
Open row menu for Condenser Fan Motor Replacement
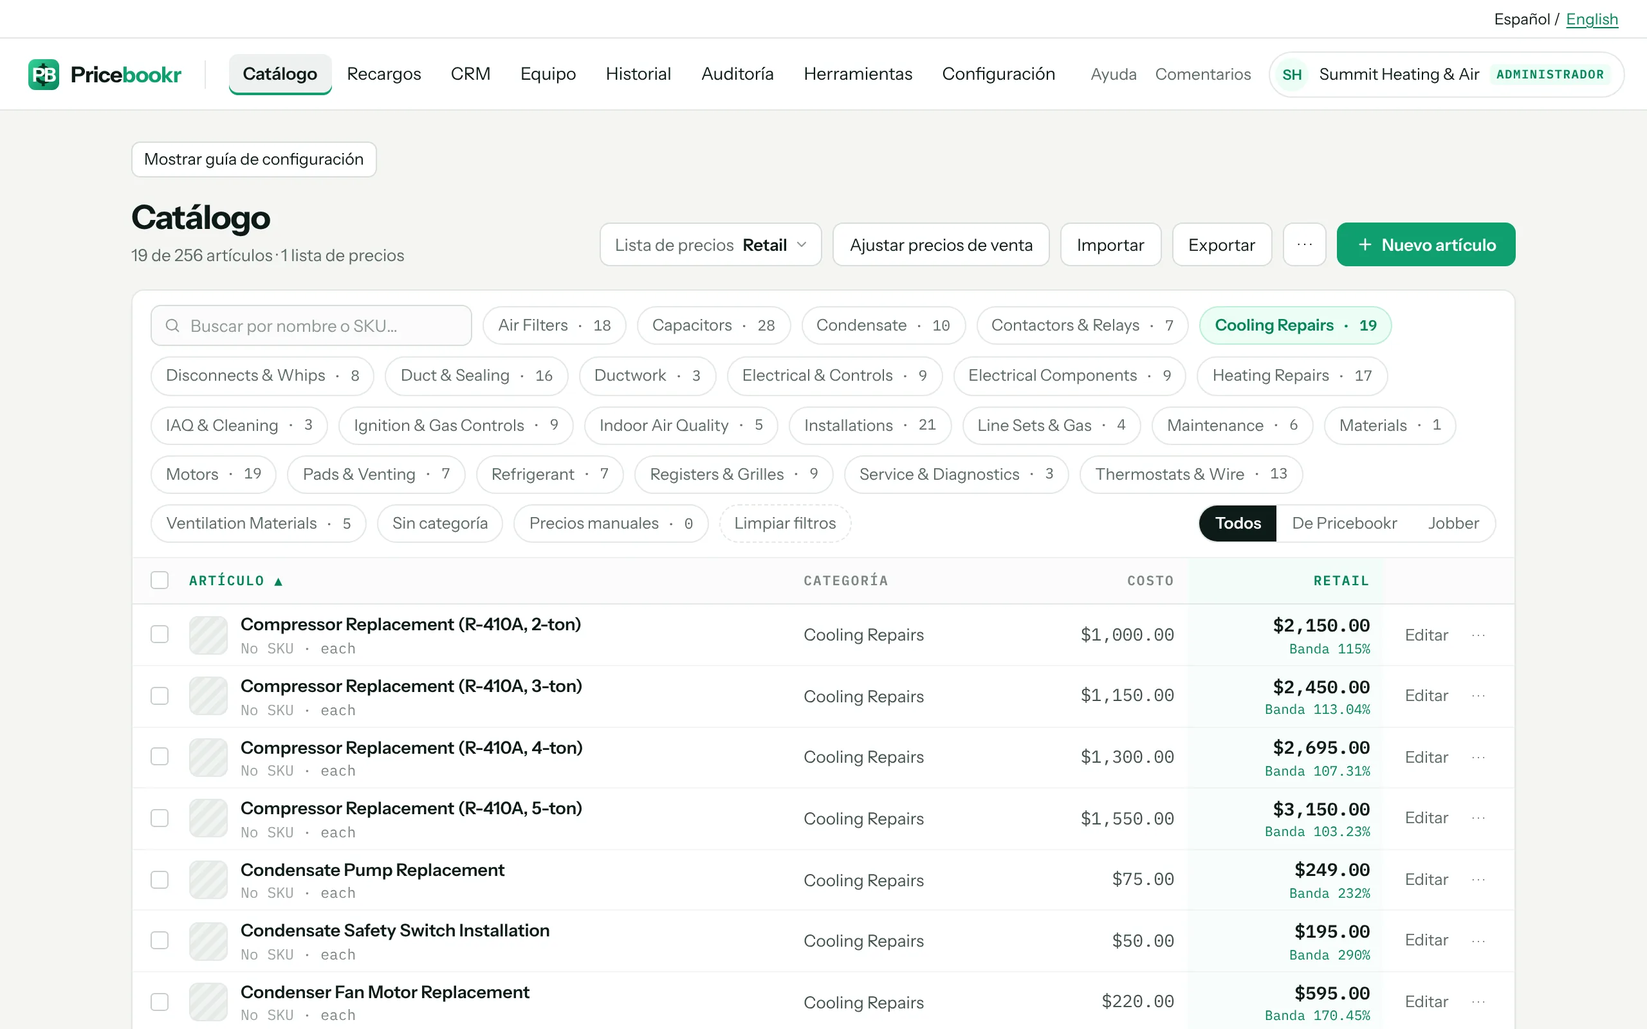coord(1478,1001)
